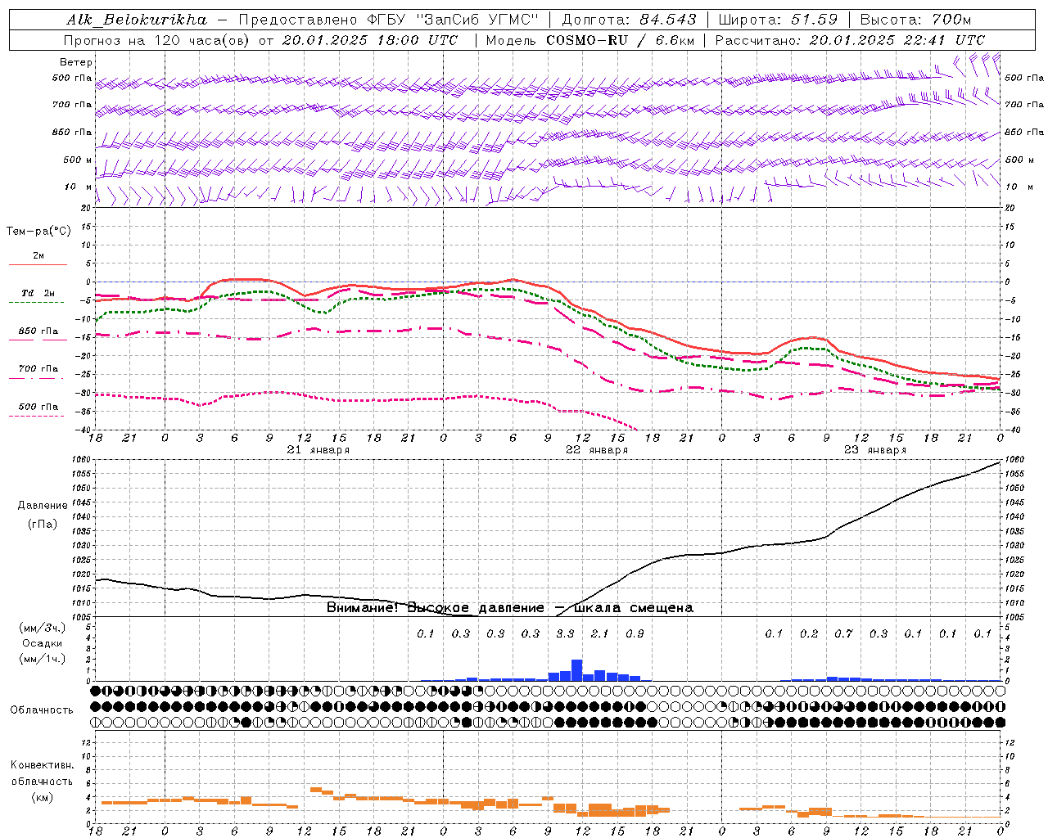
Task: Click the 21 января date label
Action: (x=318, y=450)
